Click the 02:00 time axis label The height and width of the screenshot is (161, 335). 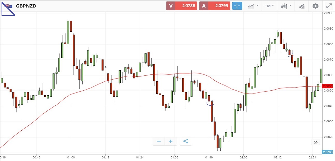(244, 157)
